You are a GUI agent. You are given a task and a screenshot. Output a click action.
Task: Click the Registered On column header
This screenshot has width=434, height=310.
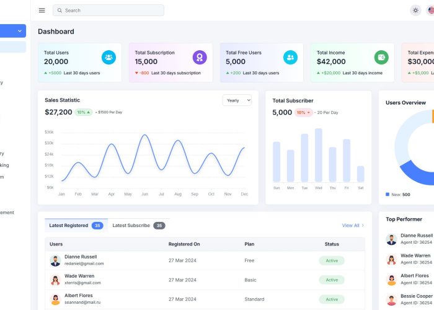184,244
